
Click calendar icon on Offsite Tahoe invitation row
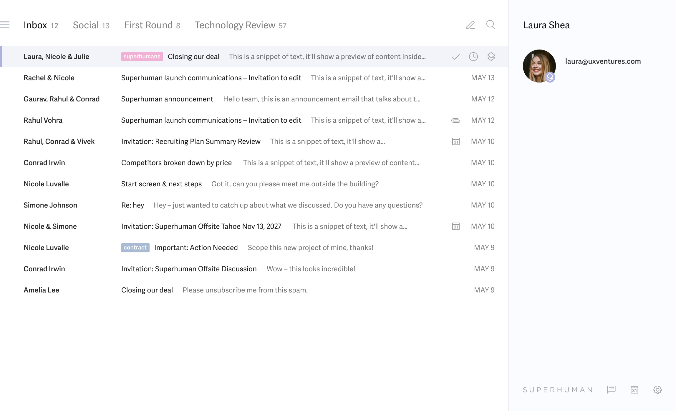click(x=456, y=226)
